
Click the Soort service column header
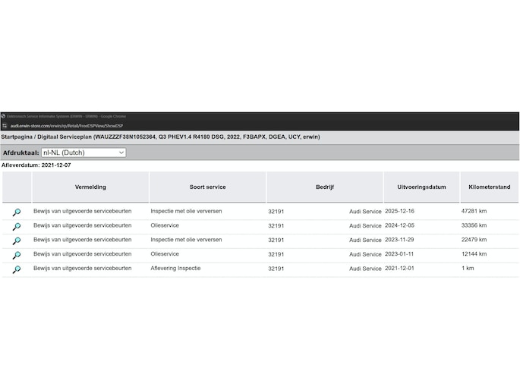tap(207, 187)
